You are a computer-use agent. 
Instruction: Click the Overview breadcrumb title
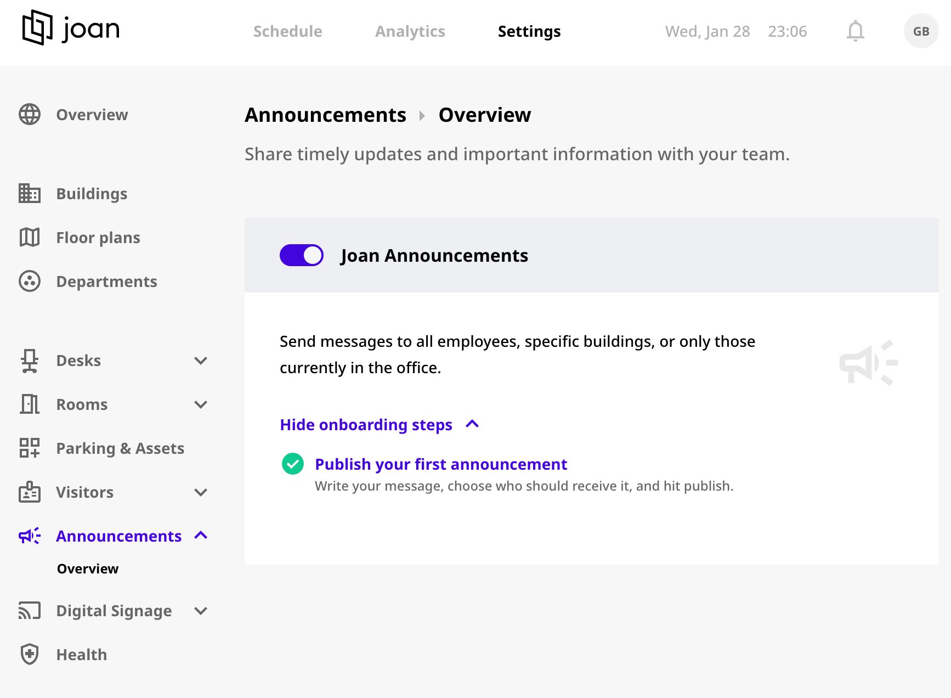tap(485, 115)
